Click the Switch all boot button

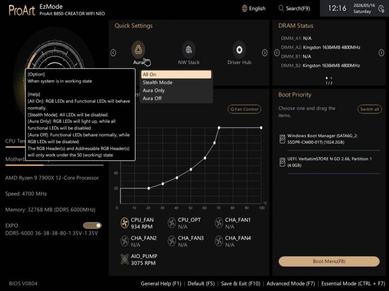click(x=370, y=109)
